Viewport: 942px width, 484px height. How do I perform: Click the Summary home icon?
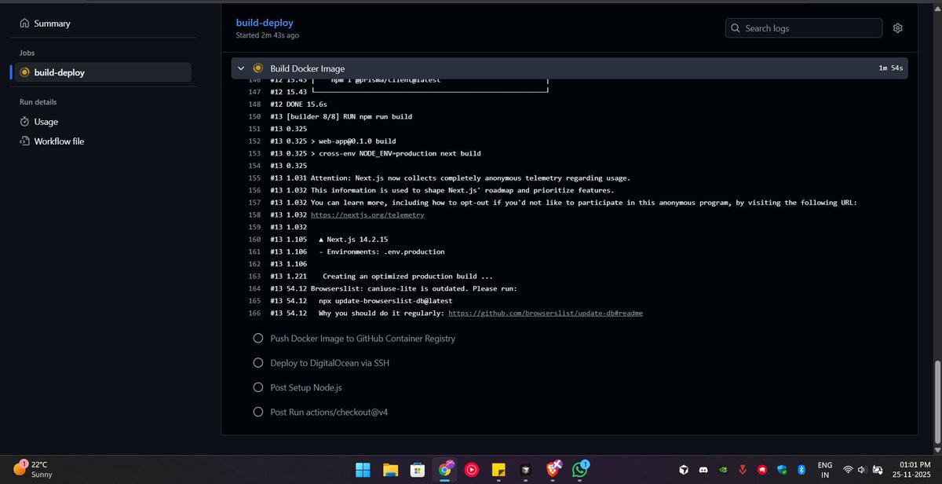click(24, 24)
